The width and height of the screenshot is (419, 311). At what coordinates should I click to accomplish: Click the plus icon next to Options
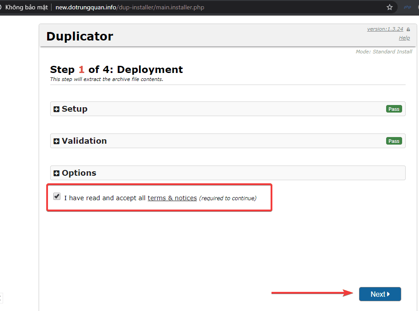pos(56,174)
